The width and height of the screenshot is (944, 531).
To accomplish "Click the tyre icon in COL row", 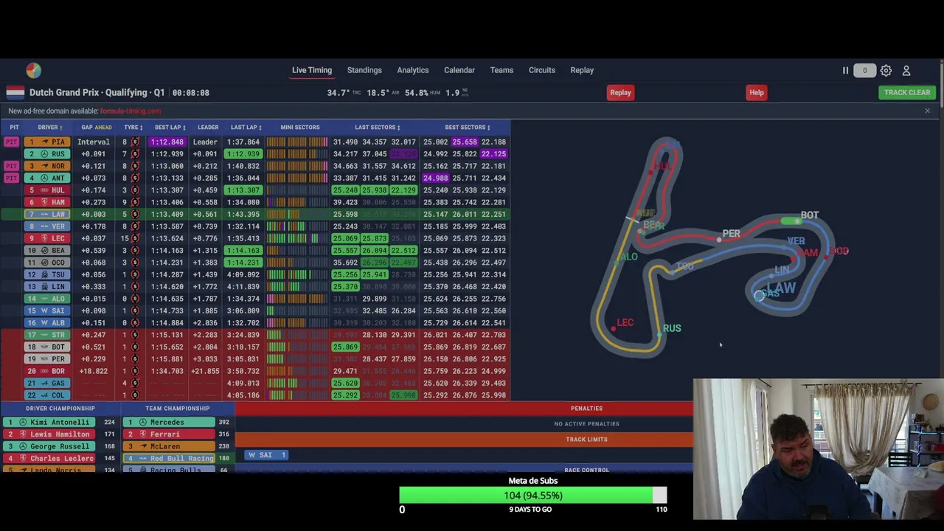I will click(x=135, y=395).
